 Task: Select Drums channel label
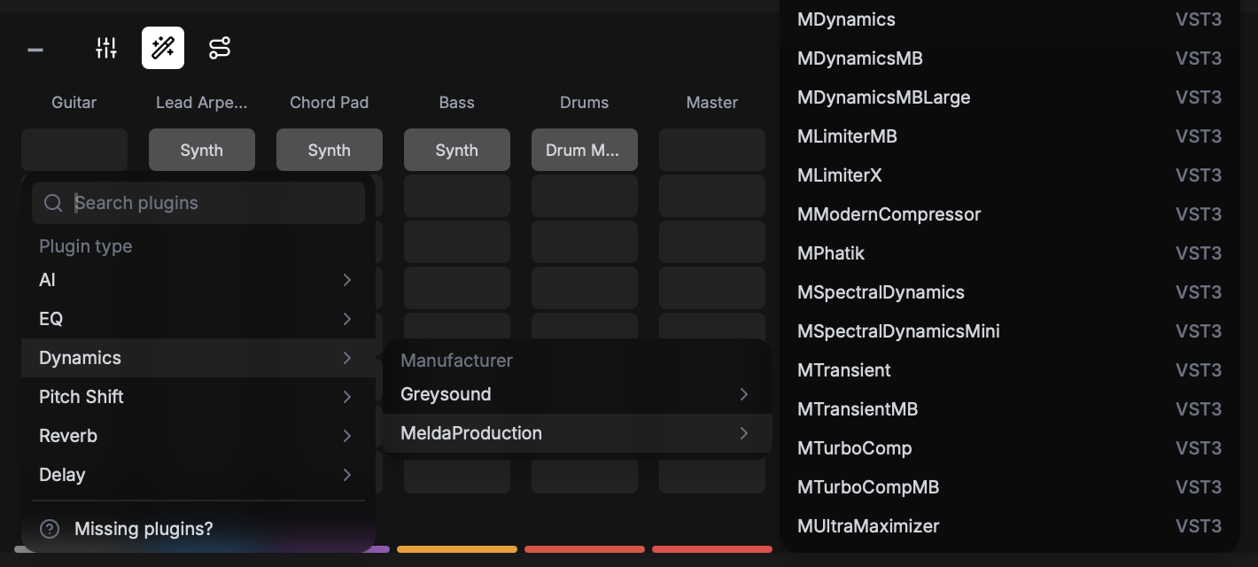point(585,103)
